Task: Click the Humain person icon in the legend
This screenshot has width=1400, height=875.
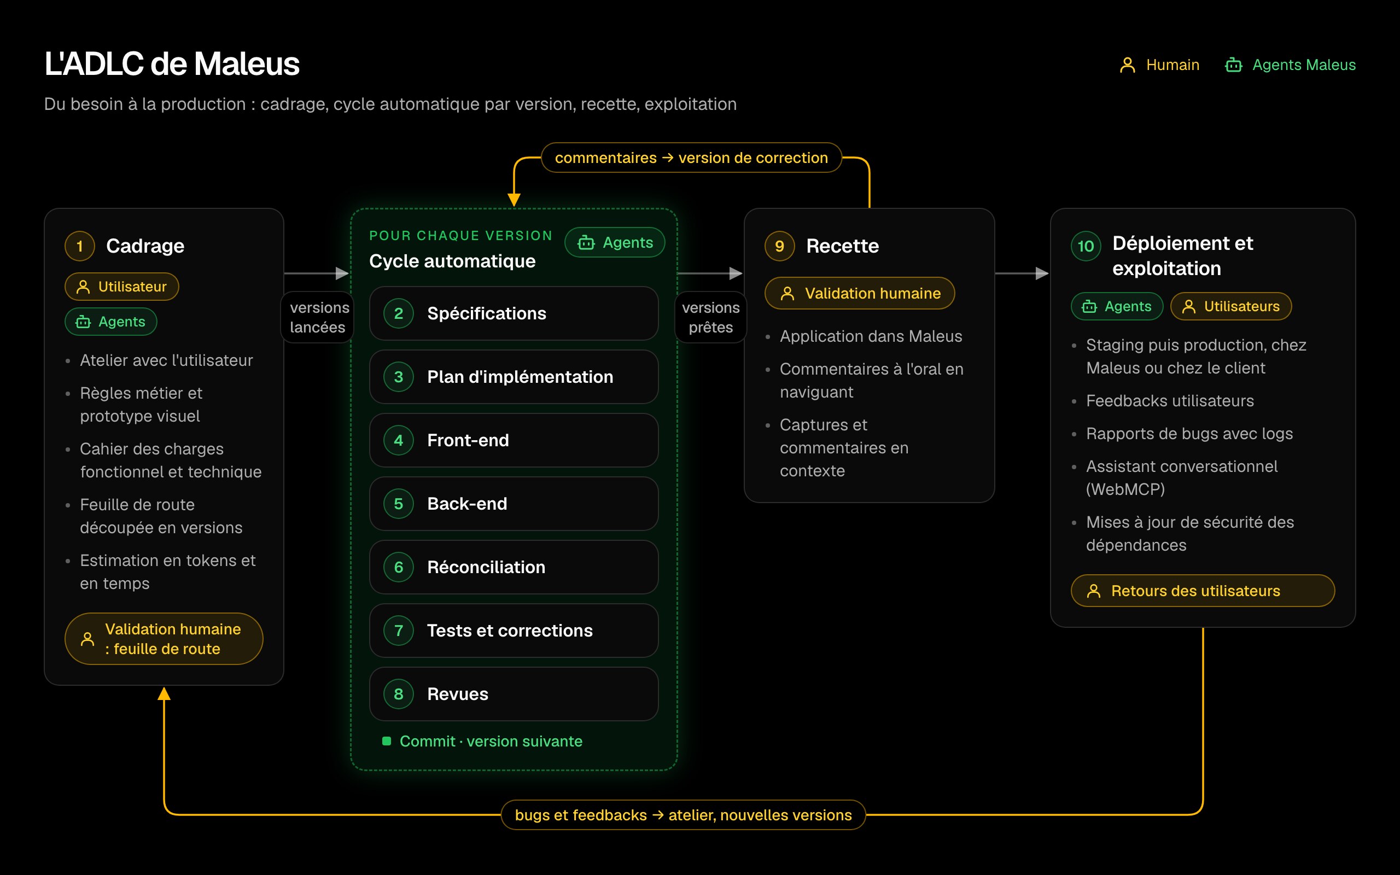Action: coord(1128,65)
